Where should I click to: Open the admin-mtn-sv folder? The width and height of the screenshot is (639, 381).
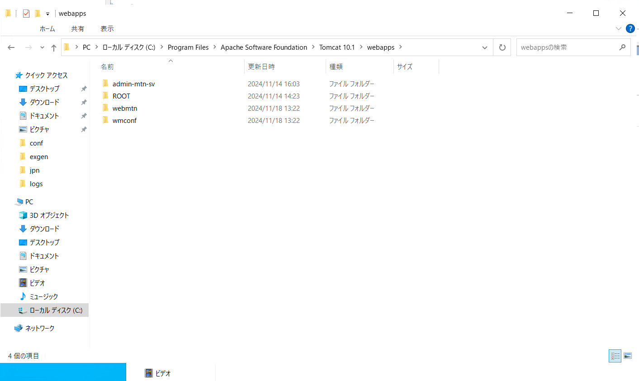[x=134, y=84]
